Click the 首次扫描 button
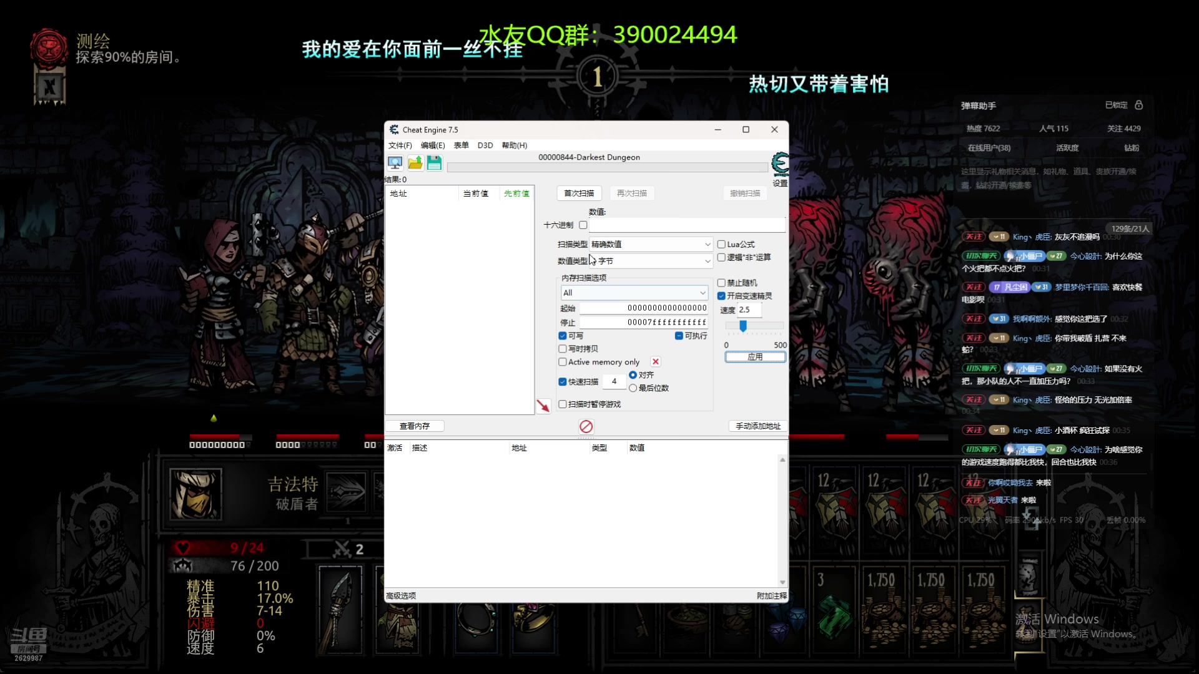Viewport: 1199px width, 674px height. click(579, 193)
